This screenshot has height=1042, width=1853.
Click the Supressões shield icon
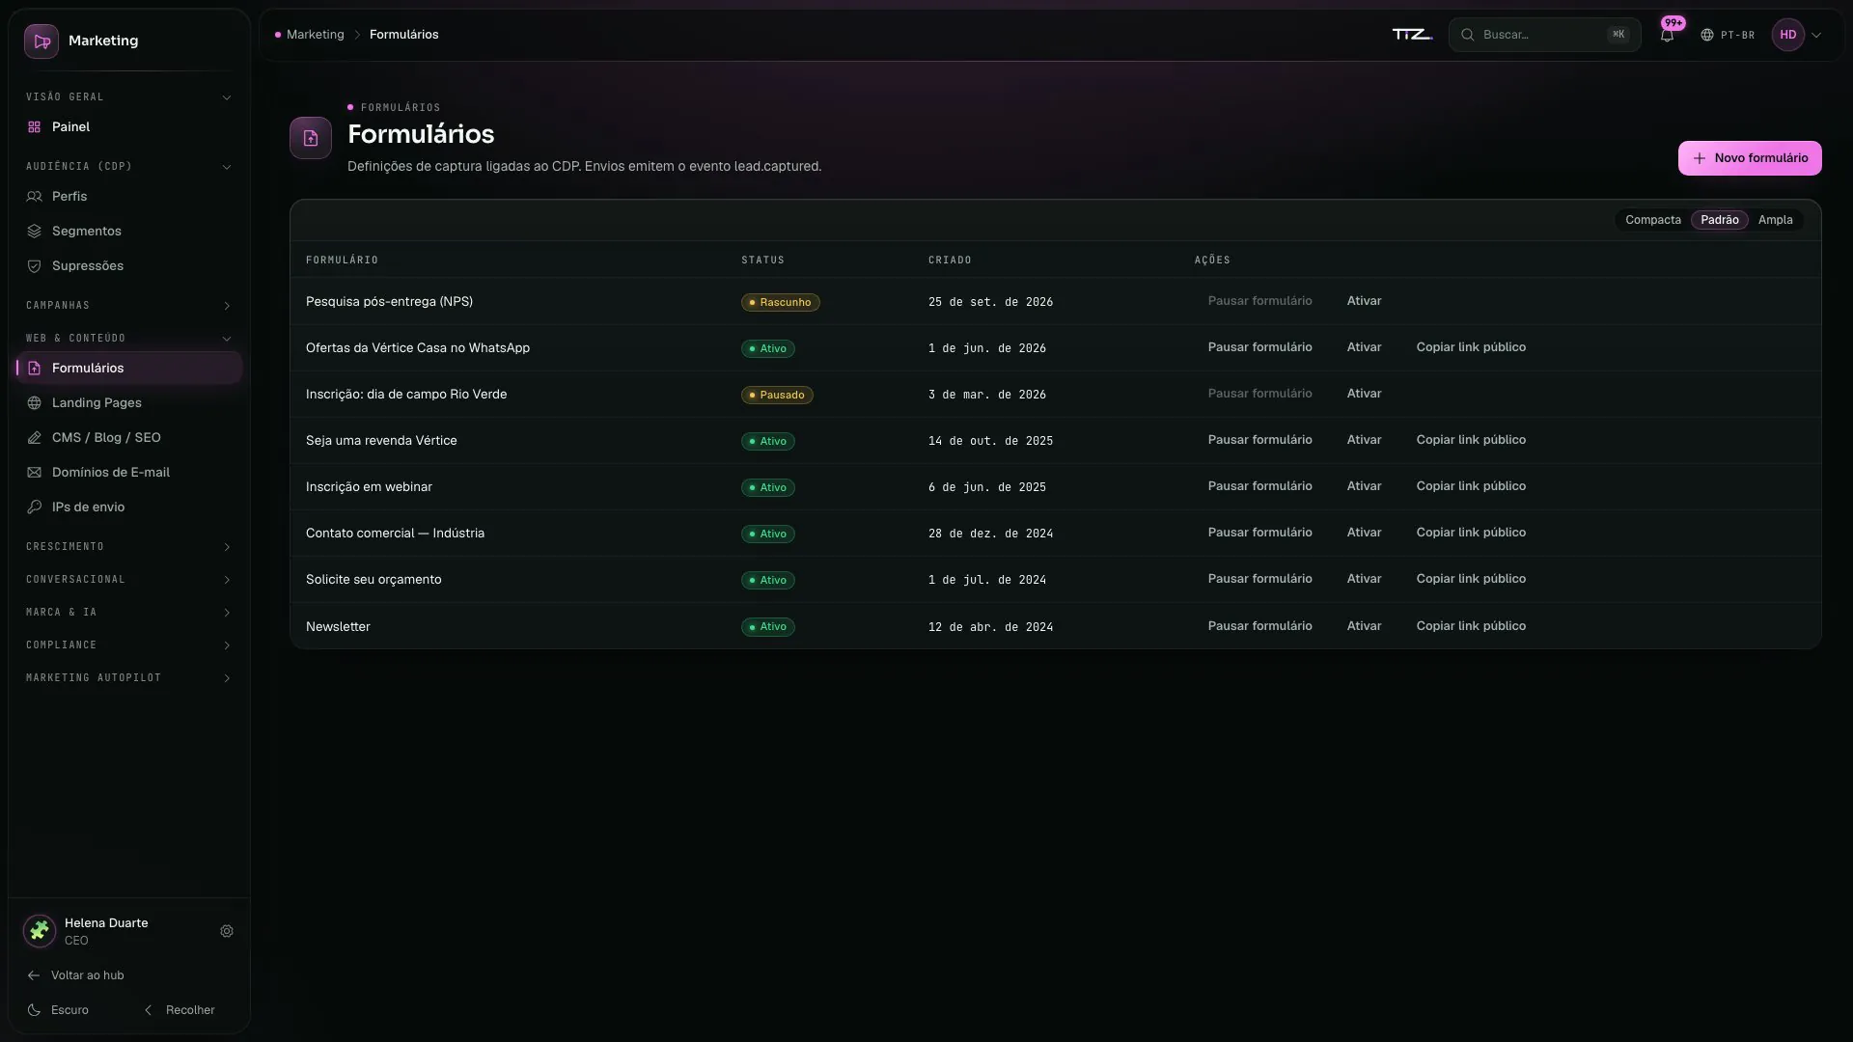pos(35,266)
